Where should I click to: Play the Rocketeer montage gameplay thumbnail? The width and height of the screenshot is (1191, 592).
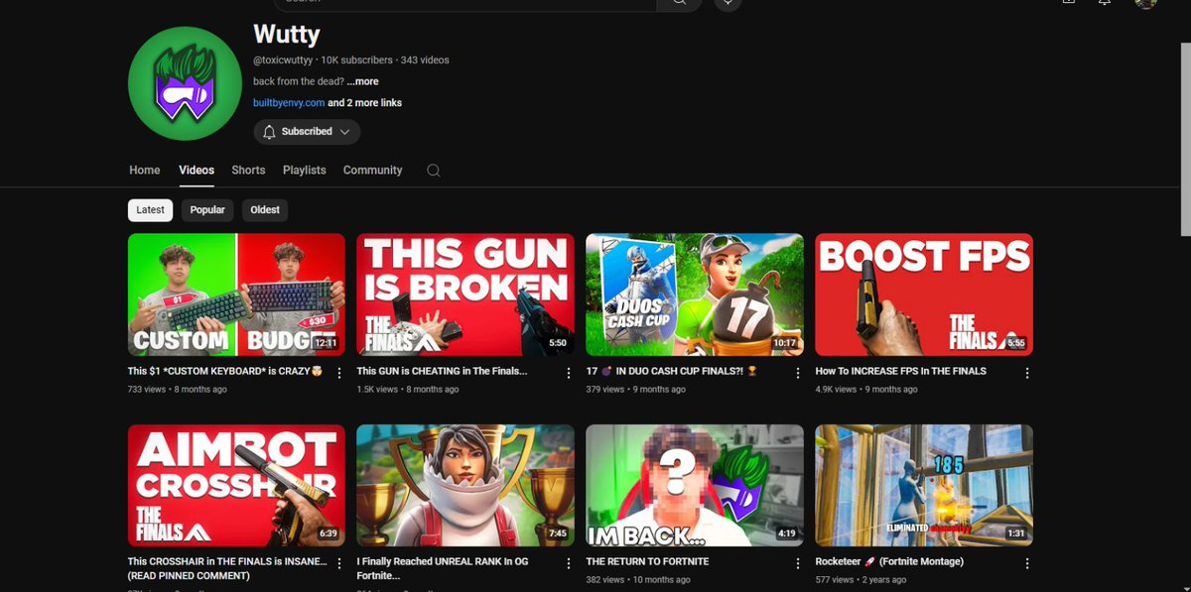point(924,486)
